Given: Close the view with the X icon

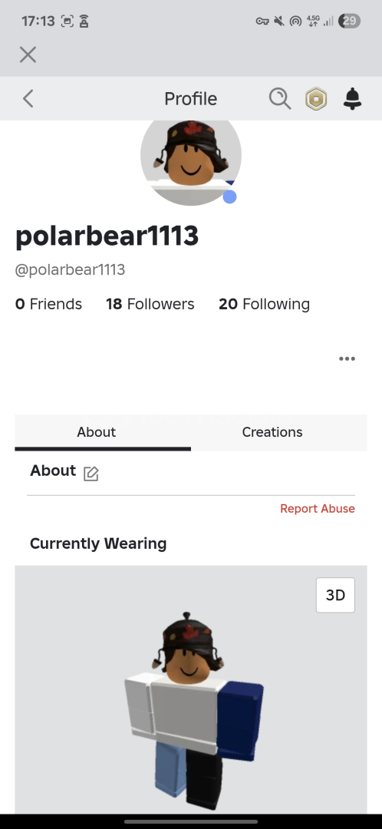Looking at the screenshot, I should tap(28, 54).
